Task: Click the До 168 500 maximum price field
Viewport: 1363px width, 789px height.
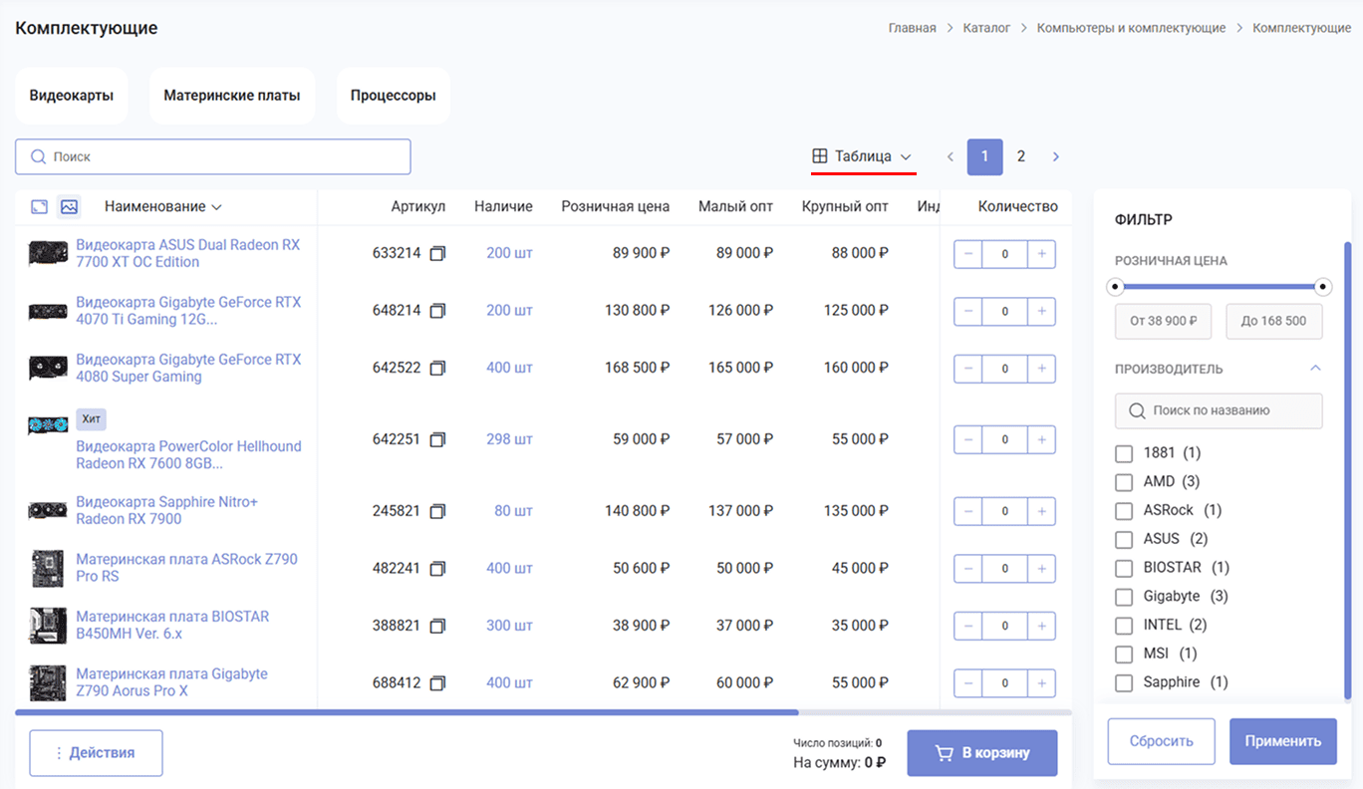Action: pos(1274,322)
